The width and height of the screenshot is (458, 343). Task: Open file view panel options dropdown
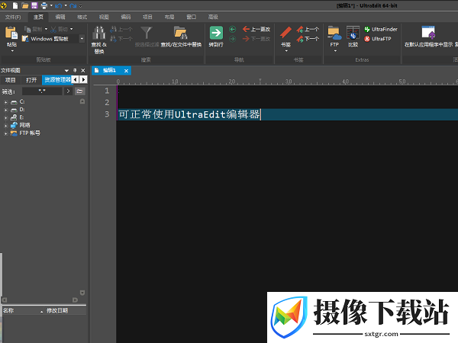click(x=66, y=70)
